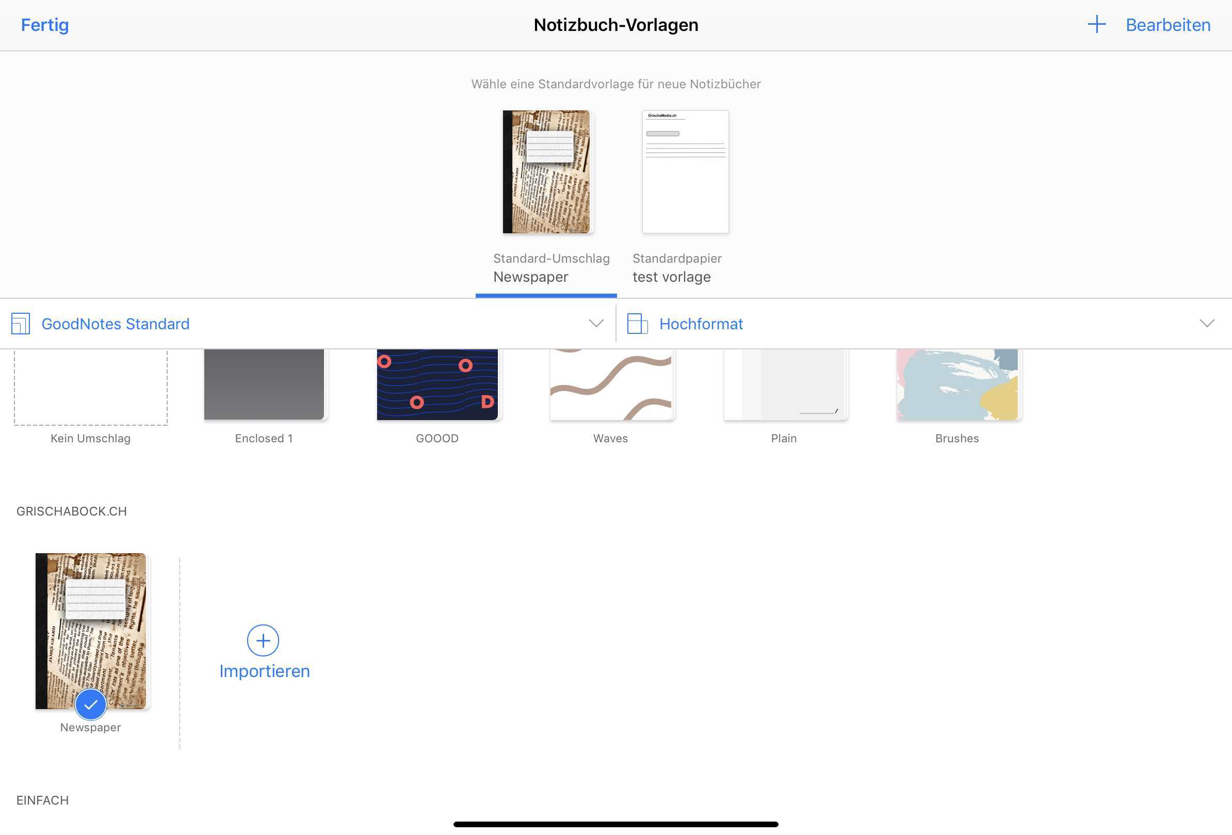
Task: Select the Plain cover template
Action: point(784,384)
